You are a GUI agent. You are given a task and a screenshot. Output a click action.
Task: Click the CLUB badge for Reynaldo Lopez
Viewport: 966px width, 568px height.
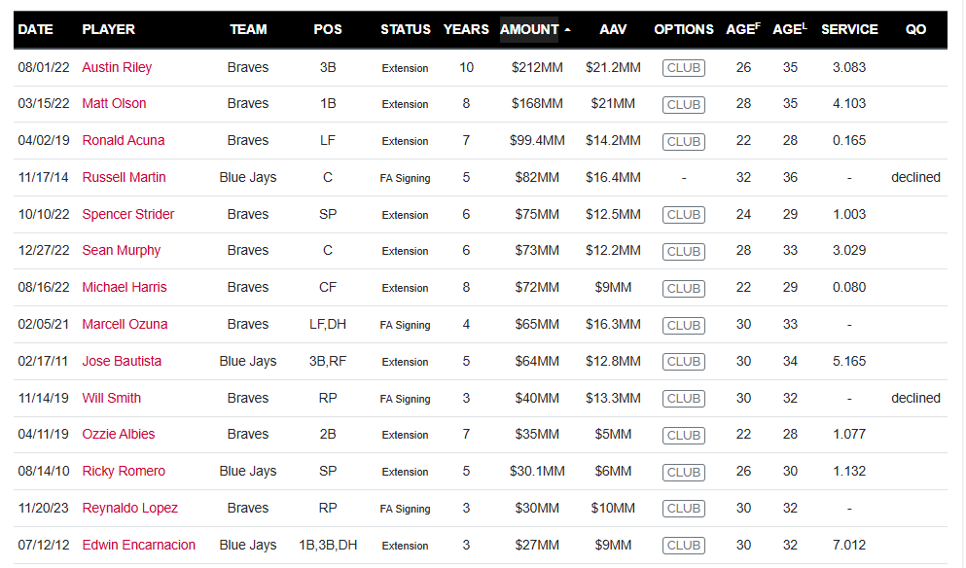pos(684,509)
